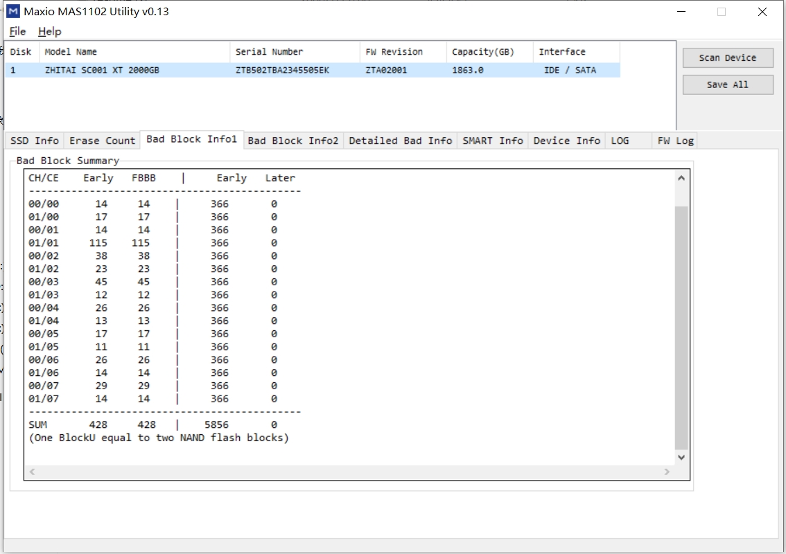Close the Maxio utility window
This screenshot has height=554, width=786.
[x=762, y=12]
